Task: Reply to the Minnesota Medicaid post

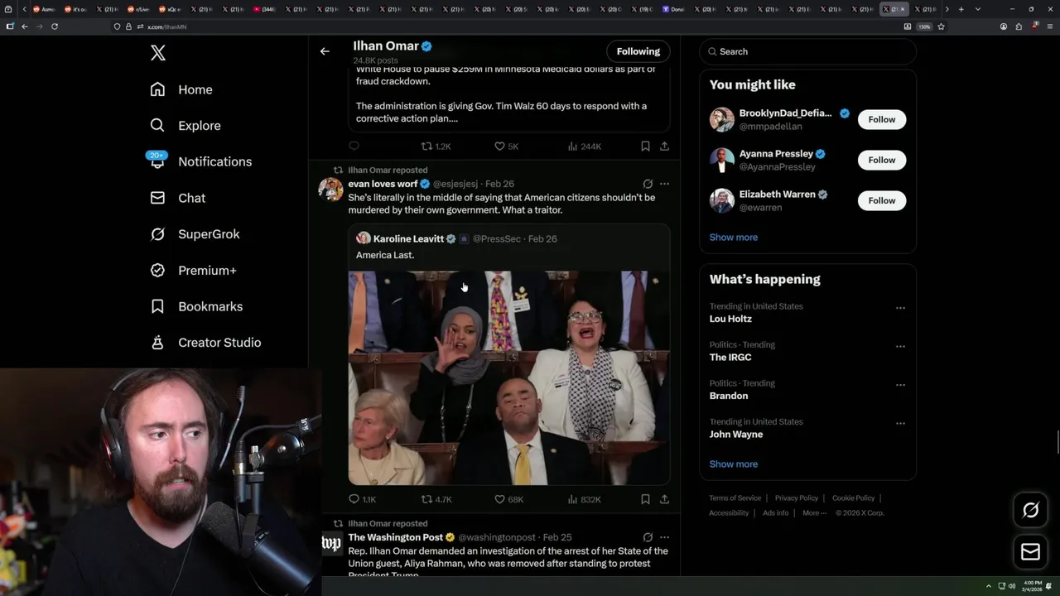Action: [x=354, y=146]
